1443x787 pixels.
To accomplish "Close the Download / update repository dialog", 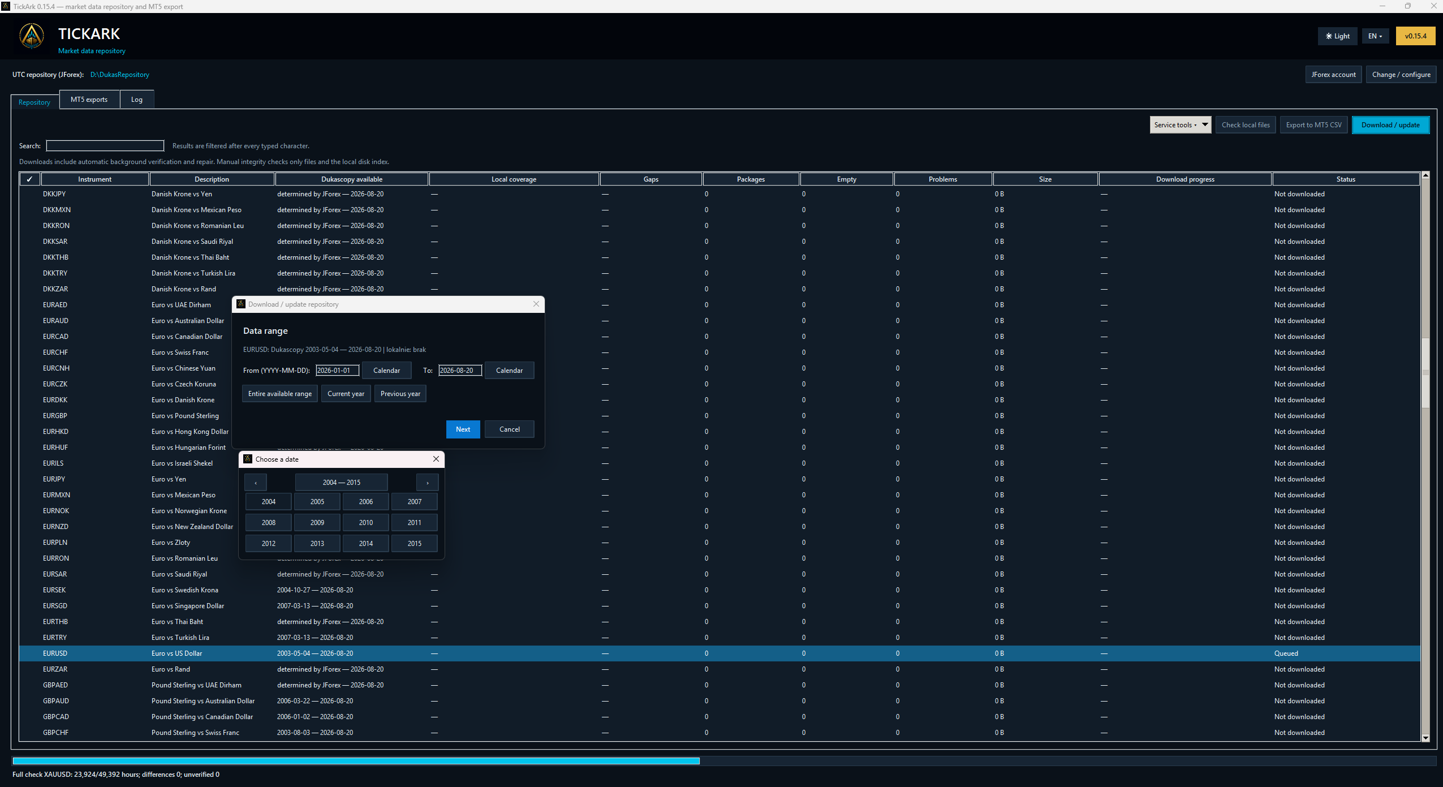I will click(536, 304).
